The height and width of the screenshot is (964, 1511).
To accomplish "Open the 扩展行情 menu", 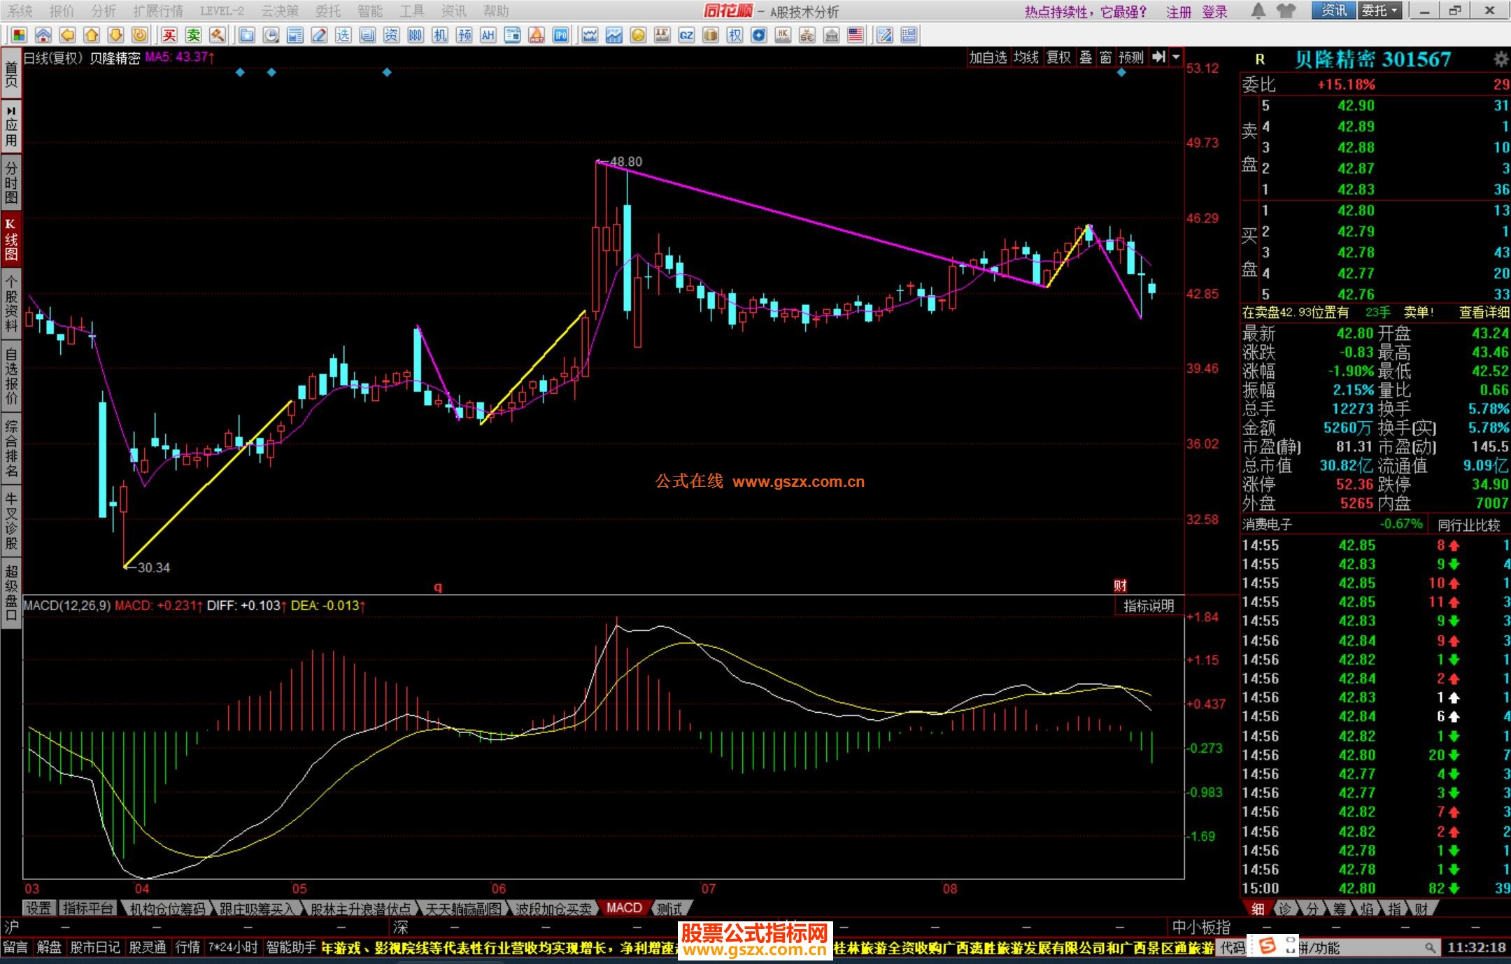I will (x=157, y=11).
